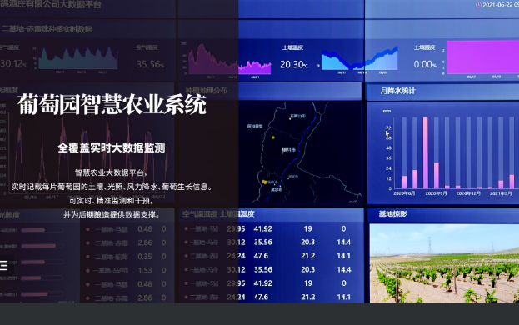The image size is (519, 325).
Task: Select first table row with 41.92 value
Action: point(271,228)
